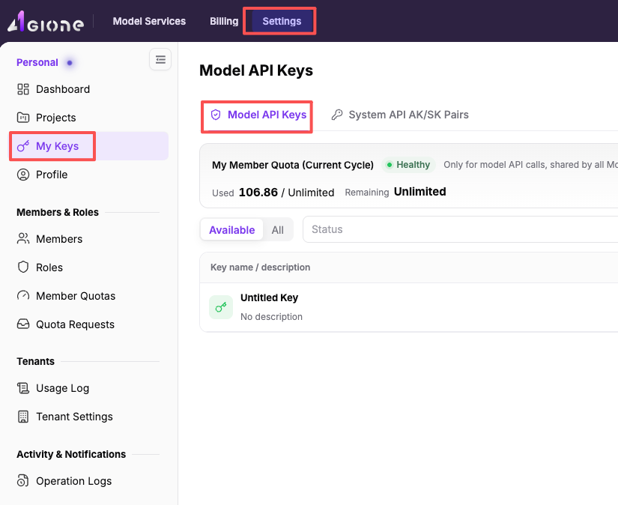618x505 pixels.
Task: Click the Member Quotas gauge icon
Action: coord(23,296)
